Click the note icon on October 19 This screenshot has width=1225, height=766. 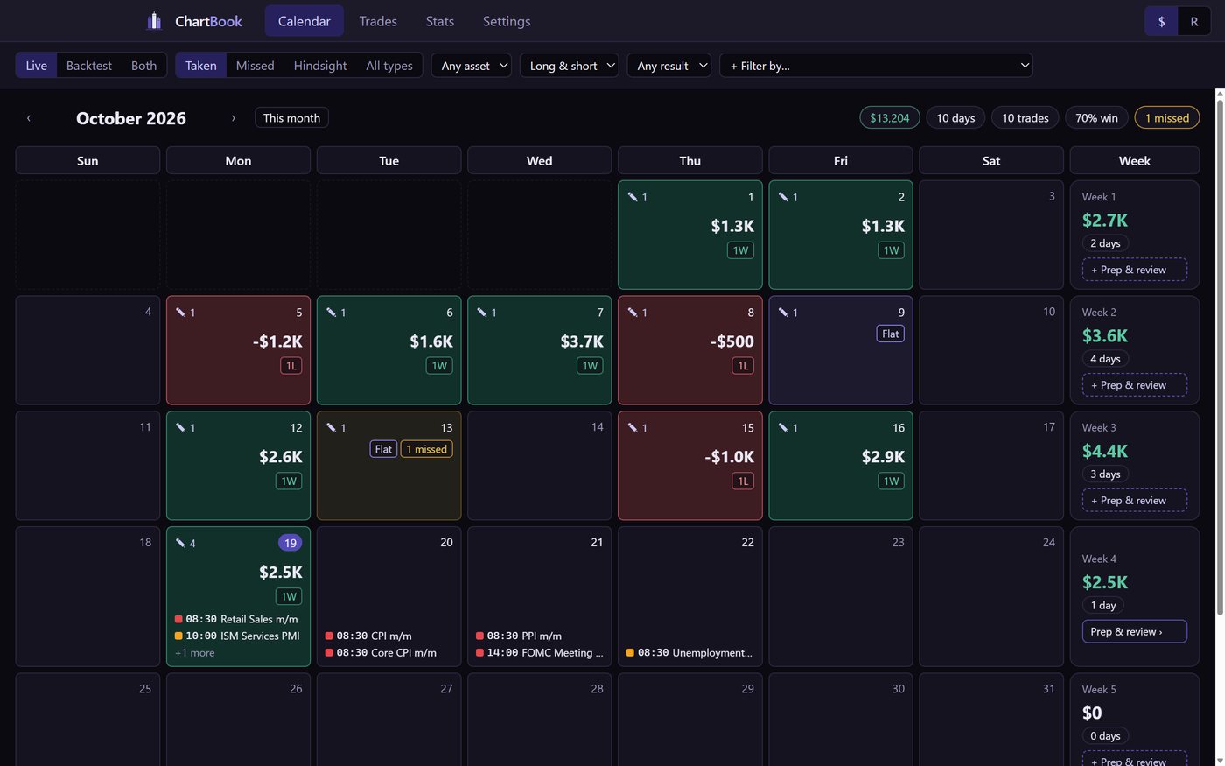tap(180, 544)
